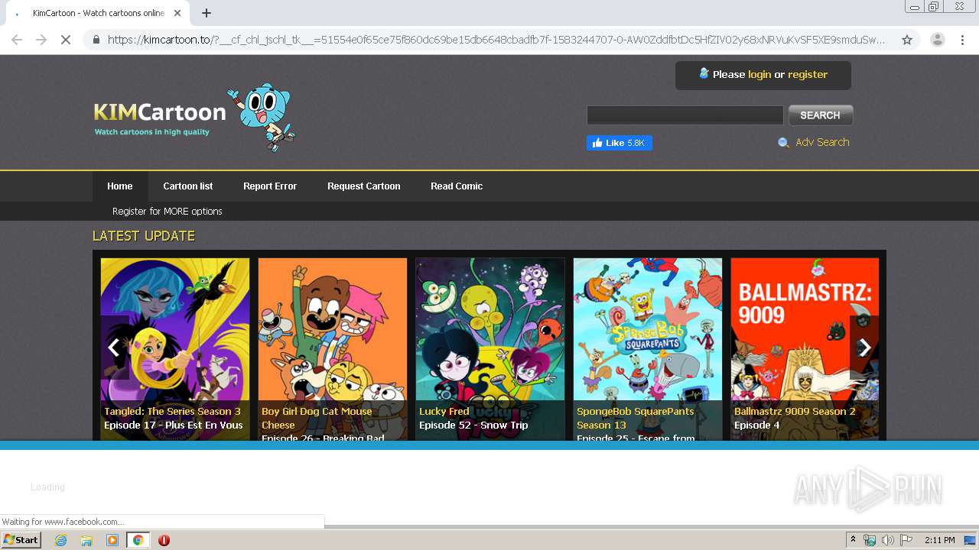
Task: Click the register link
Action: tap(808, 74)
